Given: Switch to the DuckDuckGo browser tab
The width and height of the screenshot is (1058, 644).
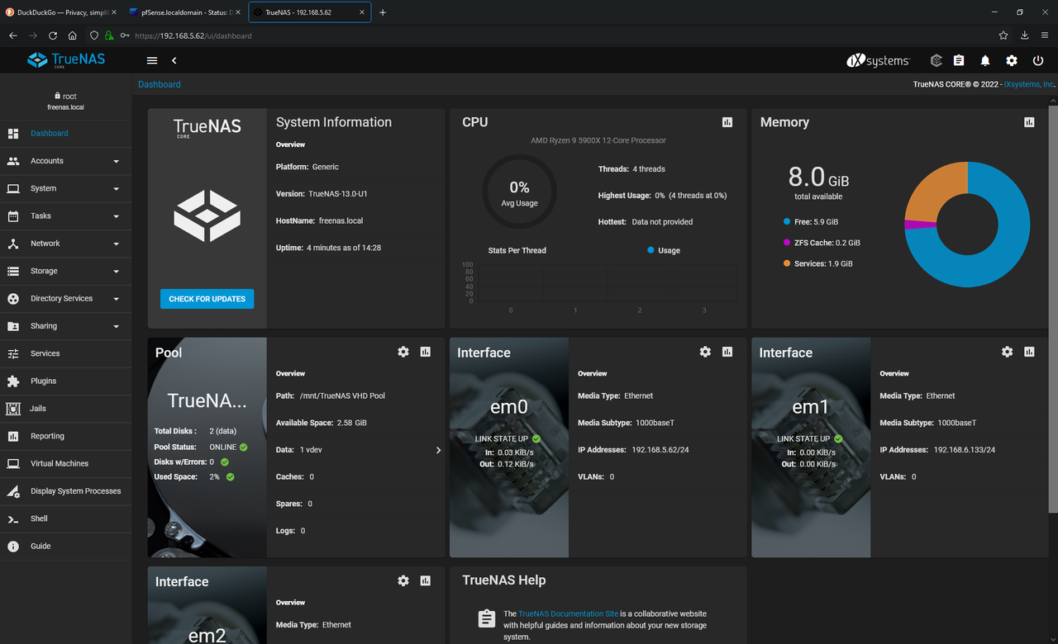Looking at the screenshot, I should (60, 12).
